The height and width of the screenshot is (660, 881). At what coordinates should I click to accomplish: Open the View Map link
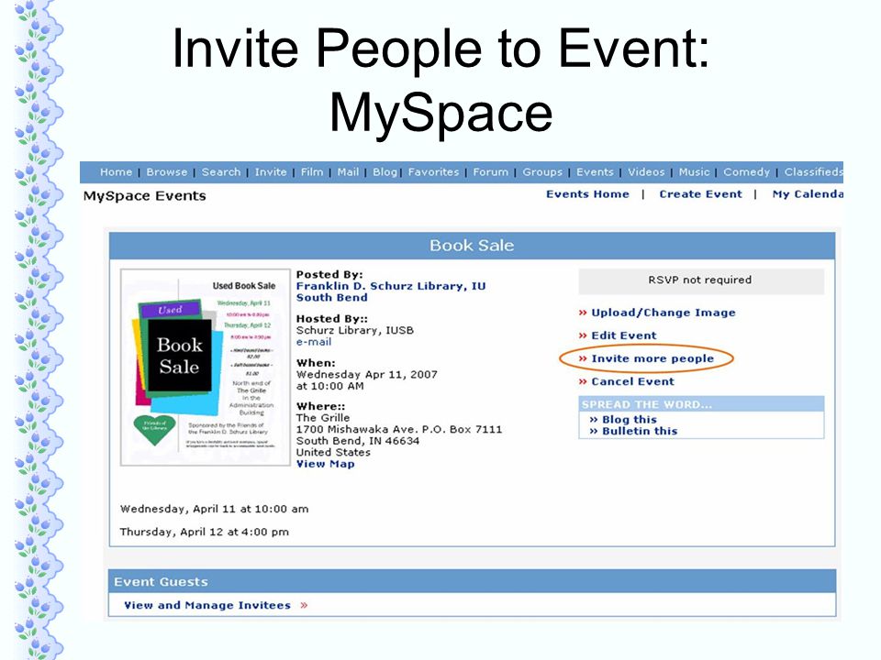[x=325, y=464]
